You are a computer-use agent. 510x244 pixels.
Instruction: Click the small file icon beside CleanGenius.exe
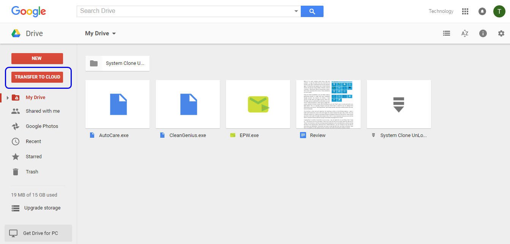pyautogui.click(x=163, y=135)
